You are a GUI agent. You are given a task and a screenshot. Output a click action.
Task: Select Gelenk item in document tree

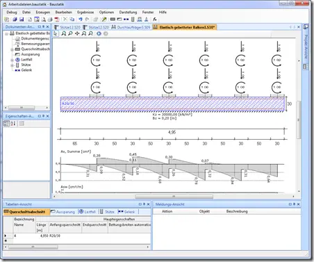point(26,70)
